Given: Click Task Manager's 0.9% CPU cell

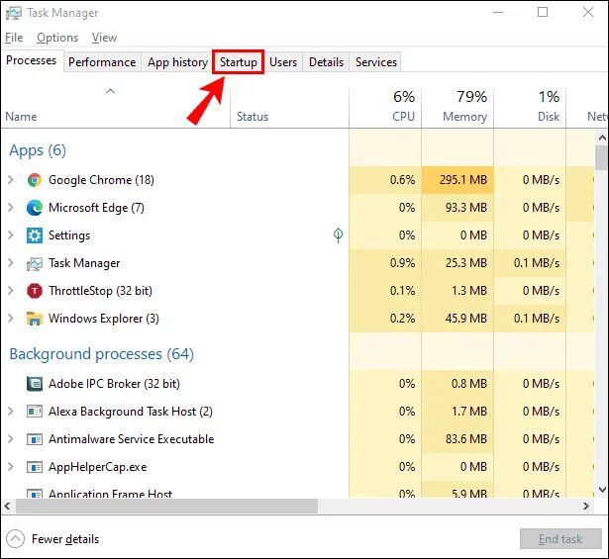Looking at the screenshot, I should click(385, 263).
